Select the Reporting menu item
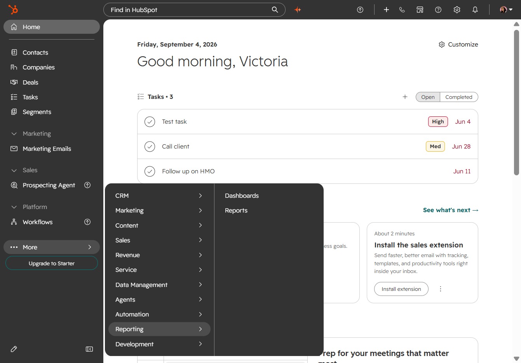This screenshot has width=521, height=363. (159, 329)
